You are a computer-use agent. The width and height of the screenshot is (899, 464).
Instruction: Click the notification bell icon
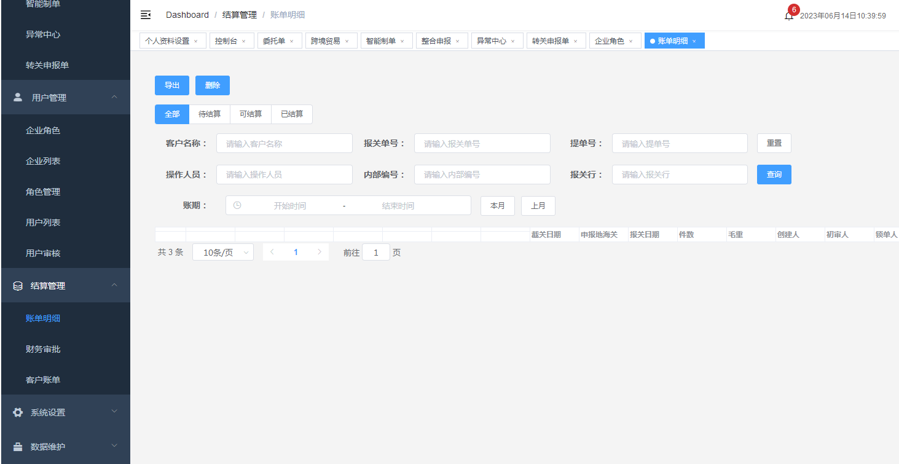click(789, 16)
